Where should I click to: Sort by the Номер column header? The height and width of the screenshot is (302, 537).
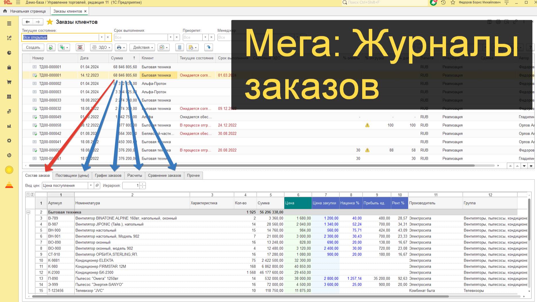pos(54,58)
